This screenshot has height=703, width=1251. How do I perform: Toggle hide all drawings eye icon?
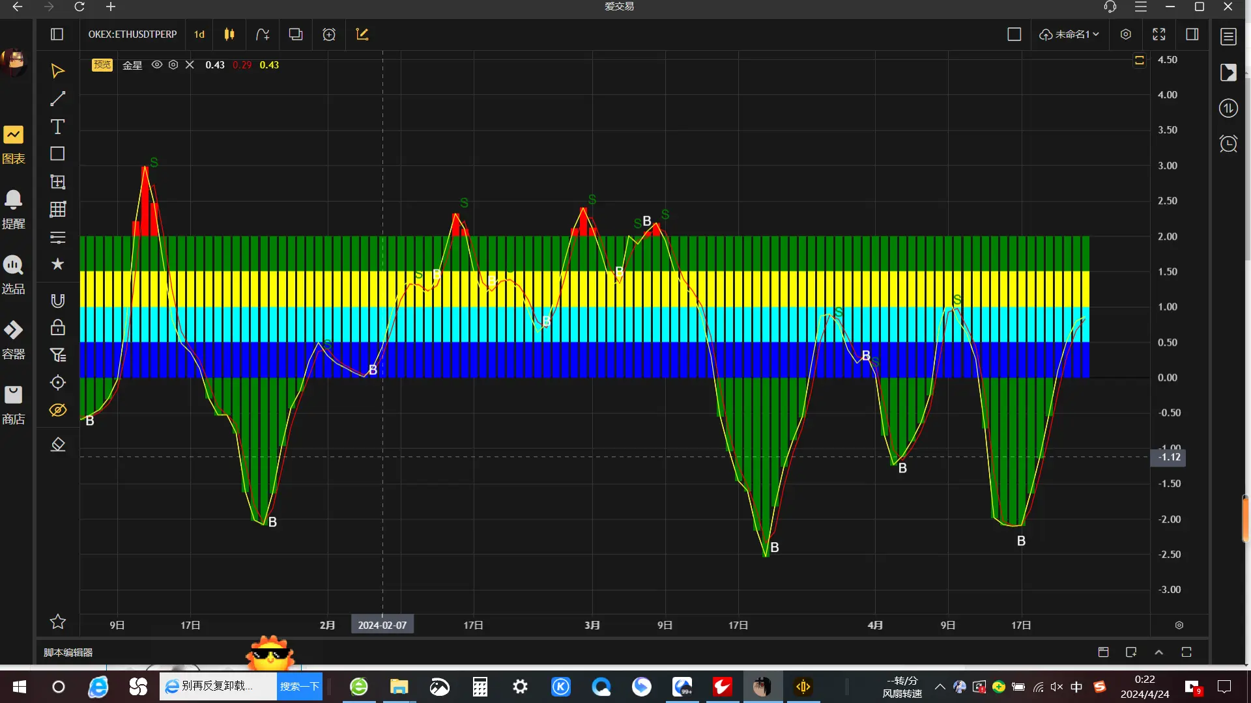click(57, 410)
